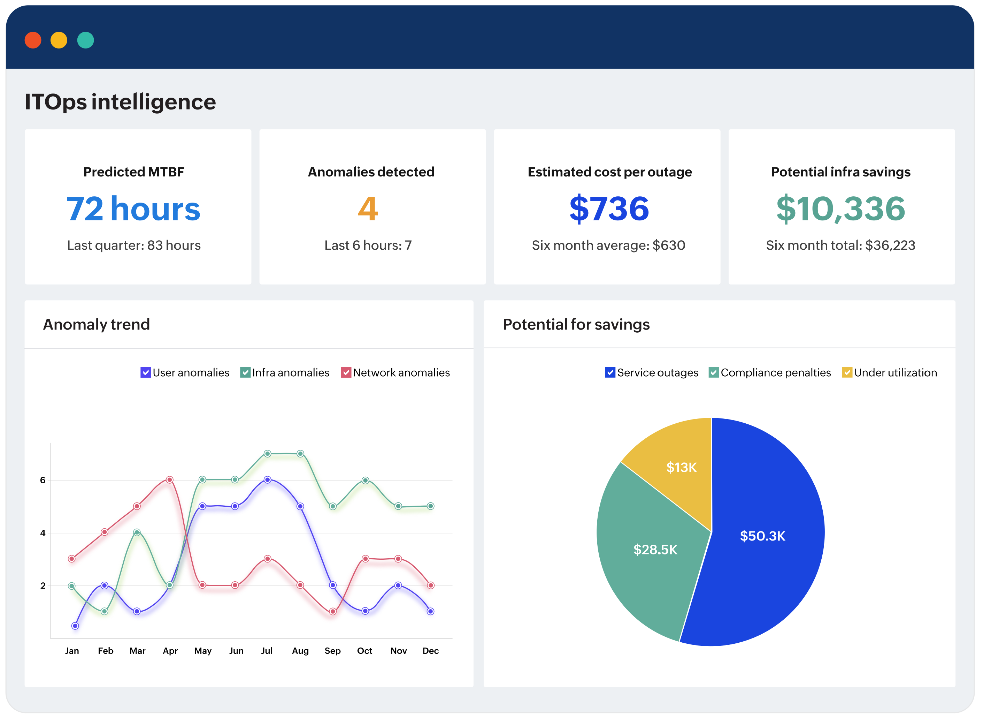Open the Predicted MTBF 72 hours card
Viewport: 983px width, 718px height.
pos(138,207)
